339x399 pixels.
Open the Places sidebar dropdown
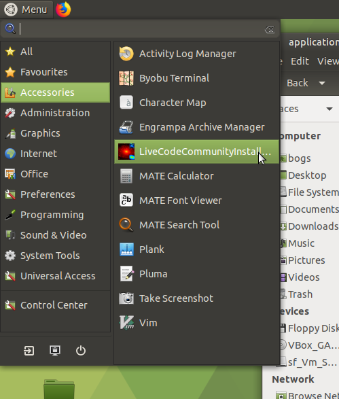tap(329, 109)
